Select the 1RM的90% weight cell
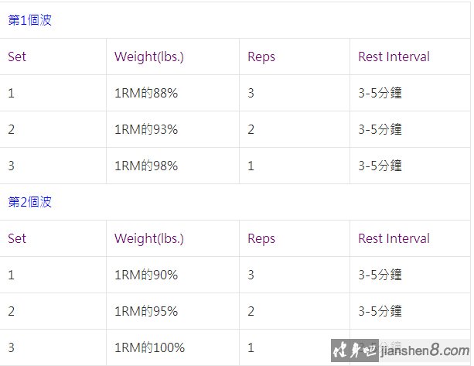Viewport: 474px width, 366px height. click(172, 275)
